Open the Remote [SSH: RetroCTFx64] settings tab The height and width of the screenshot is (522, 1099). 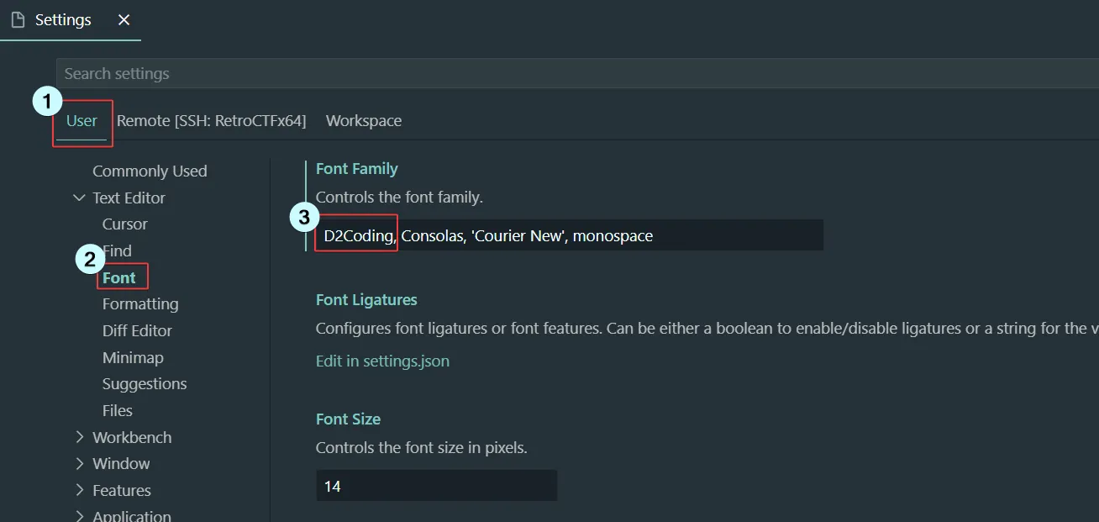tap(211, 121)
